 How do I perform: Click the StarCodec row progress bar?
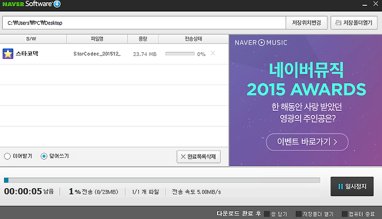(x=180, y=54)
